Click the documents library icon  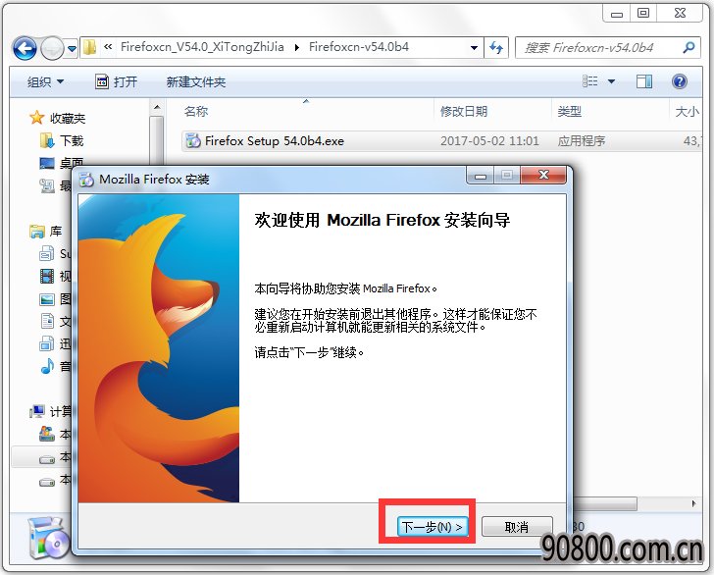[47, 321]
